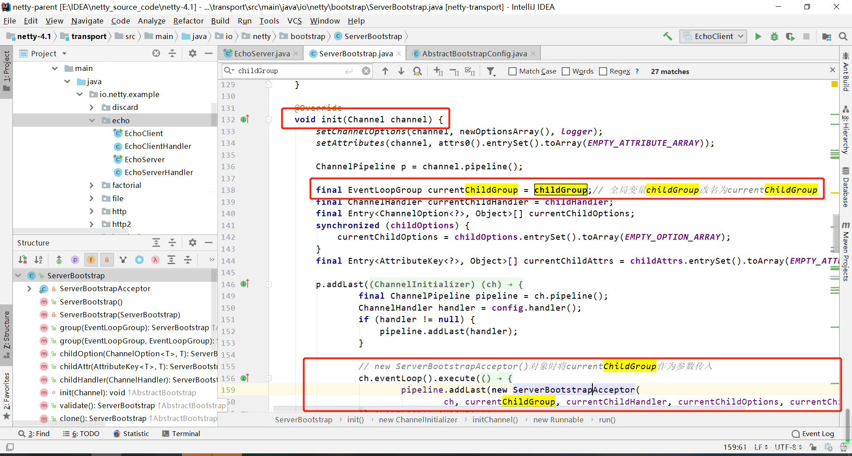
Task: Open Project panel settings gear
Action: tap(192, 53)
